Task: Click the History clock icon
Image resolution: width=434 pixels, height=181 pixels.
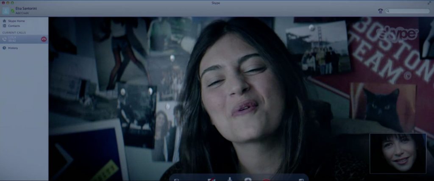Action: click(x=4, y=48)
